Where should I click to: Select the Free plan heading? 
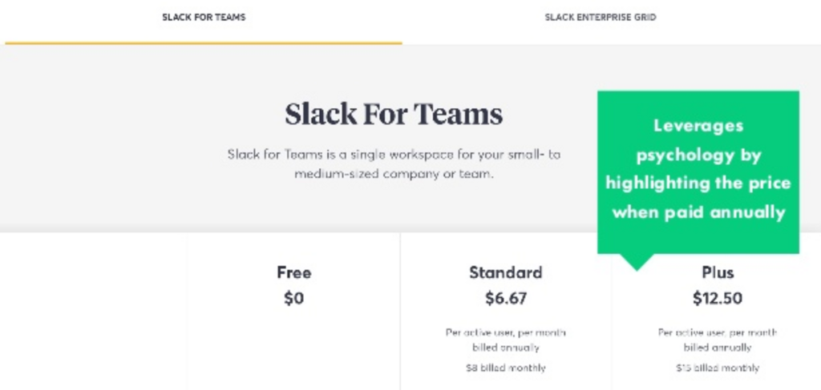pyautogui.click(x=293, y=272)
